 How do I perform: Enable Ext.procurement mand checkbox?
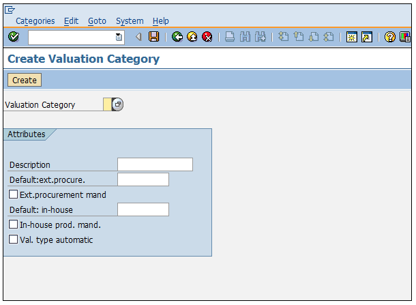coord(14,194)
